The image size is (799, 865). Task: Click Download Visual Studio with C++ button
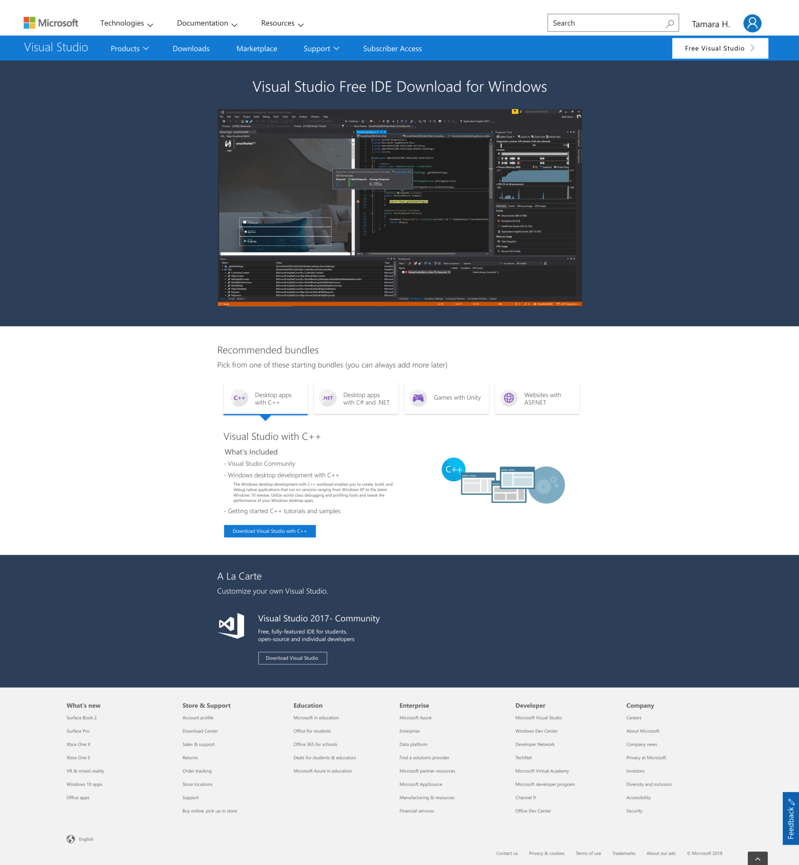pyautogui.click(x=270, y=531)
